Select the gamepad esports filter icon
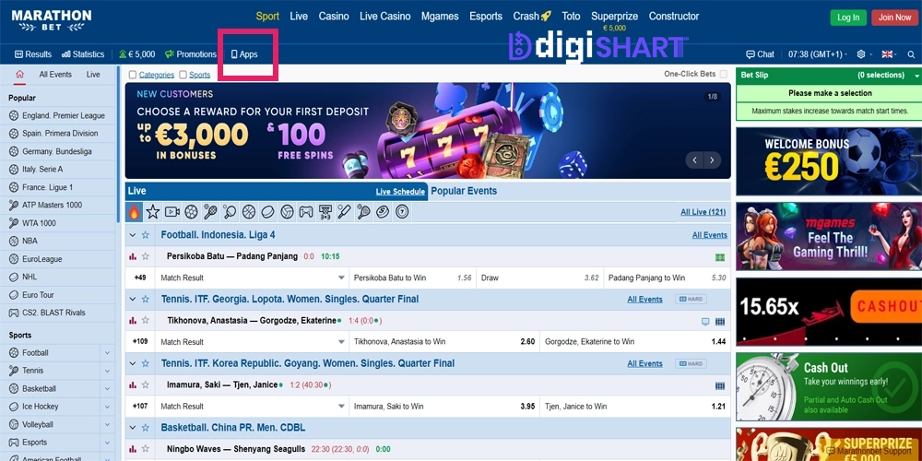922x461 pixels. (306, 212)
